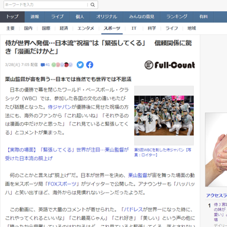Screen dimensions: 227x227
Task: Open the 栗山監督 link
Action: click(137, 175)
